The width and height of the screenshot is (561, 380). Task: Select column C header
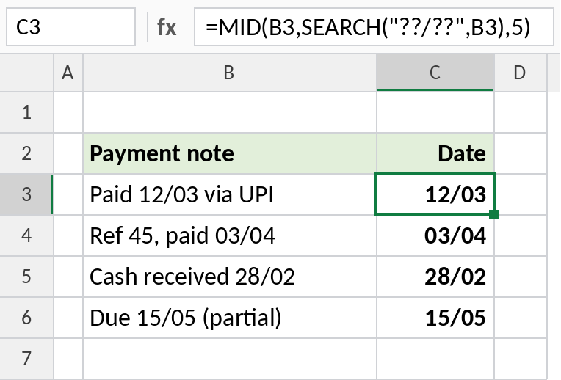[435, 73]
